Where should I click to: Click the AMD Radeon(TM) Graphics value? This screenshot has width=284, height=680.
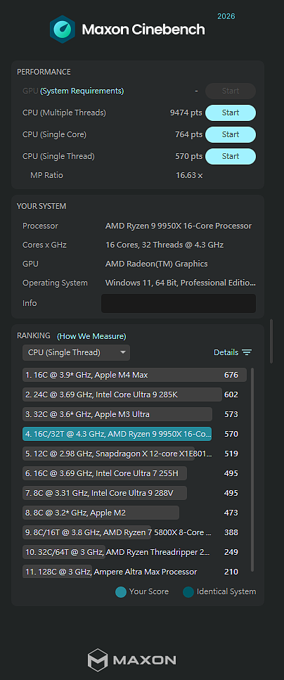[x=157, y=264]
